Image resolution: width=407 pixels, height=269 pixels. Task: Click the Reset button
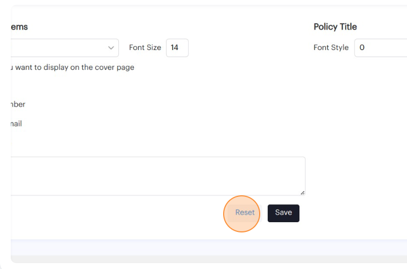tap(245, 213)
